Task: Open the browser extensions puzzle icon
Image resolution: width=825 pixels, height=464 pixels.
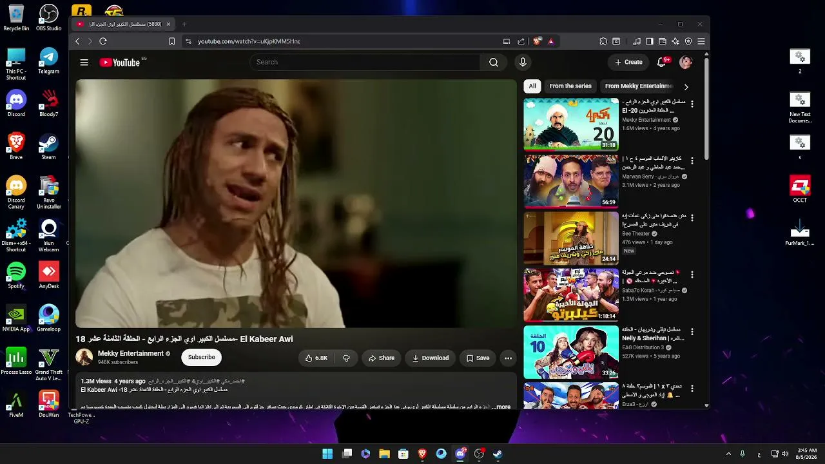Action: (x=603, y=41)
